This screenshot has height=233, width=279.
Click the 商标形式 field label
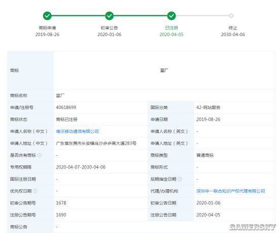coord(159,167)
